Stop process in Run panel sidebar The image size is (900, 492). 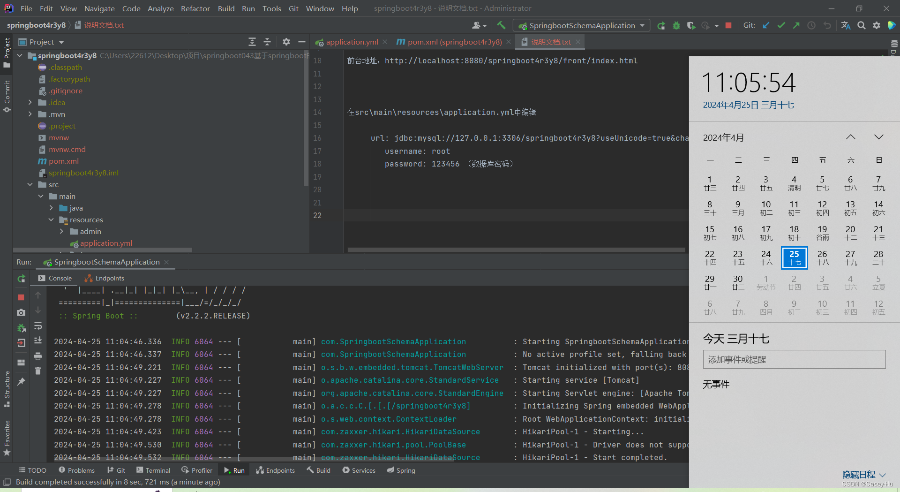pos(21,297)
